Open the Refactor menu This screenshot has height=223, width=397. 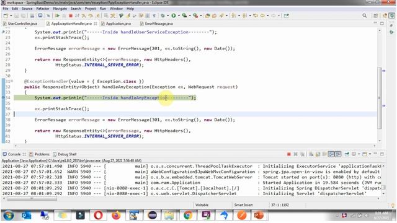coord(43,9)
